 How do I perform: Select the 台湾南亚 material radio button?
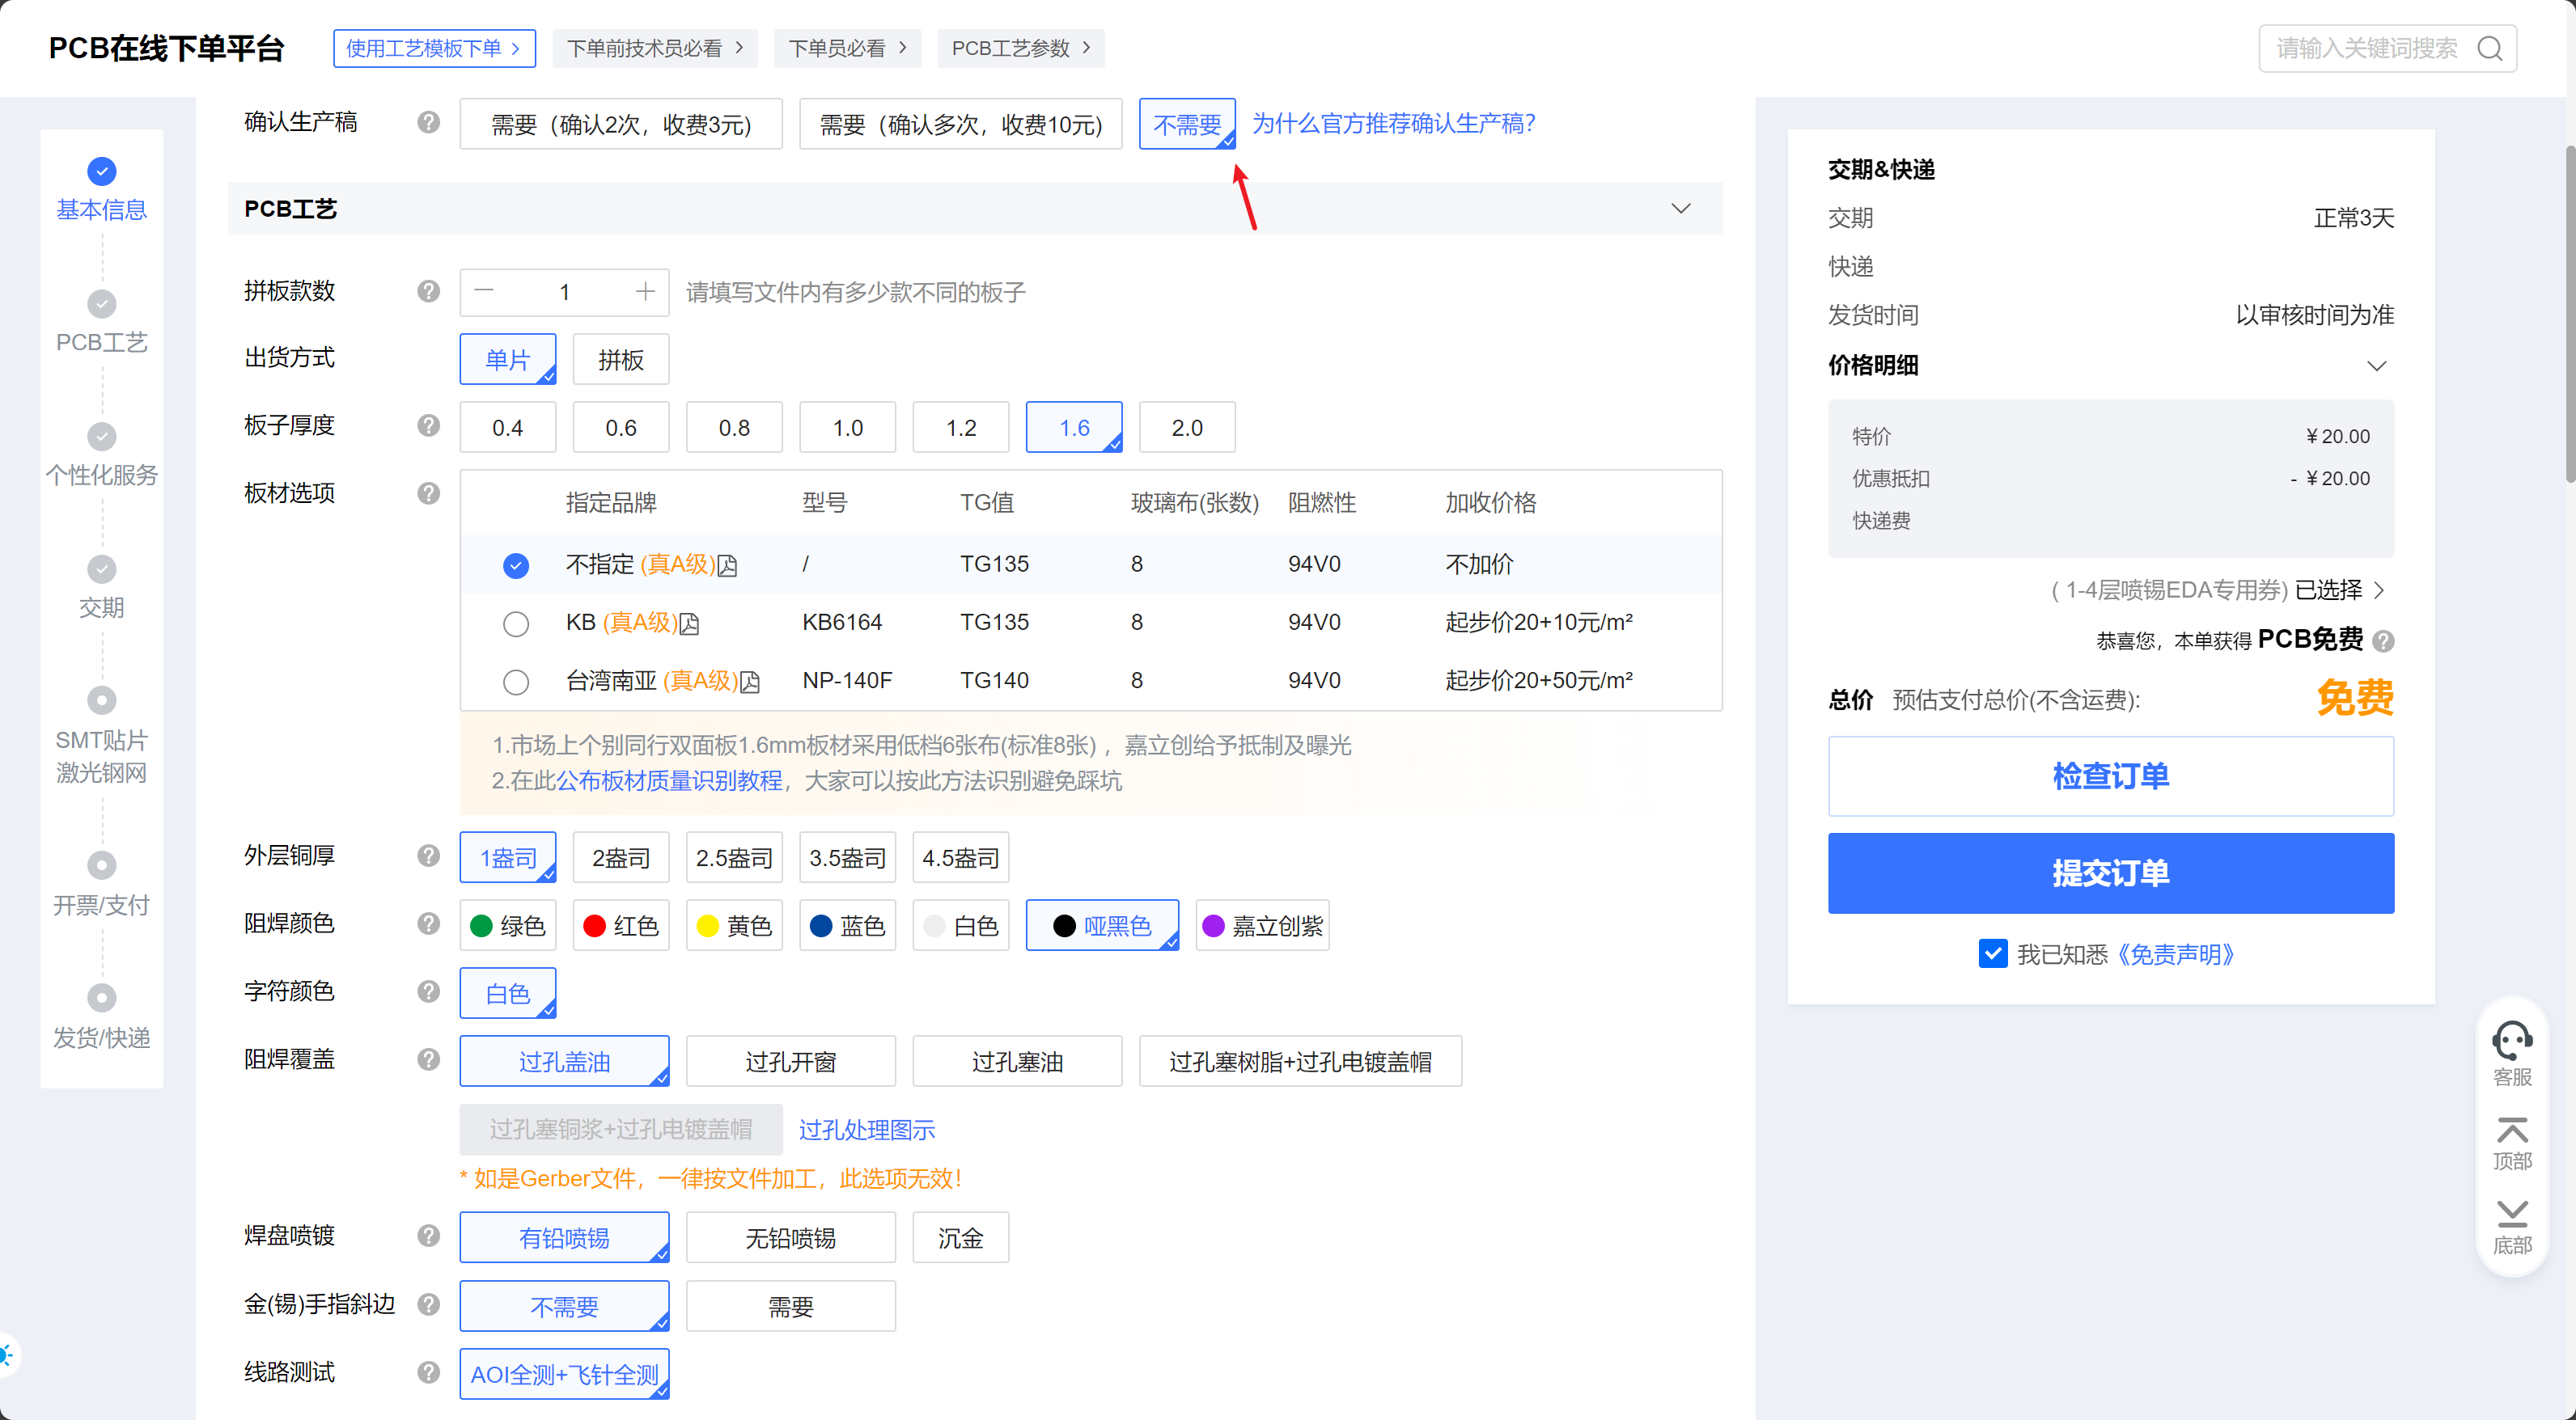(x=515, y=682)
